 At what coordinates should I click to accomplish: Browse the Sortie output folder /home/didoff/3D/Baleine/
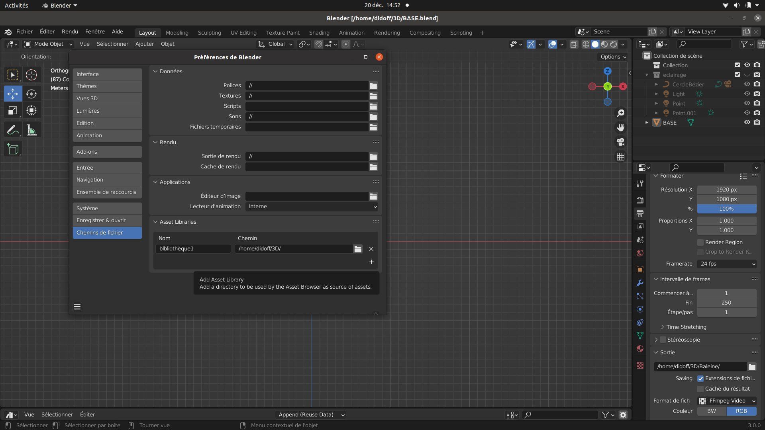click(752, 367)
